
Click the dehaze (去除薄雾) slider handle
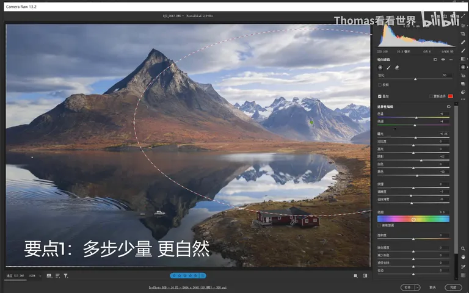click(x=412, y=203)
